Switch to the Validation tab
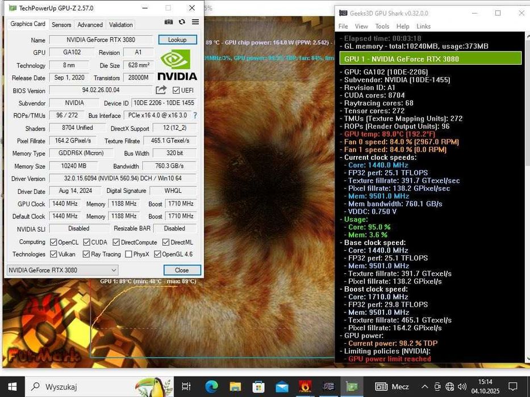 120,24
